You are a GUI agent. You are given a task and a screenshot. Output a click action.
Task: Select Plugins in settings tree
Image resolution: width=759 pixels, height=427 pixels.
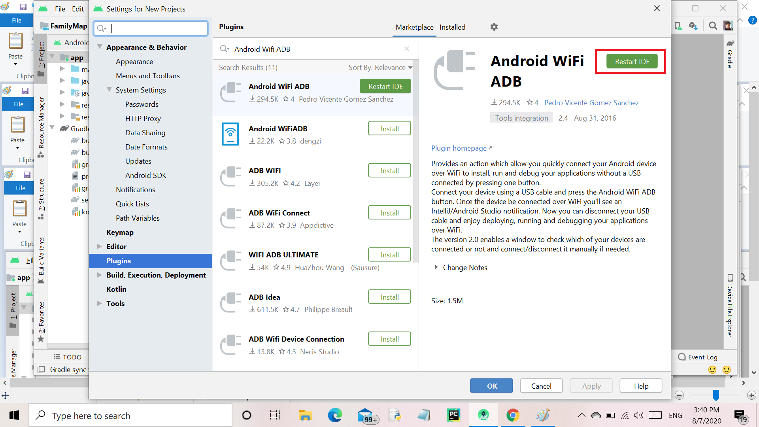pyautogui.click(x=151, y=261)
